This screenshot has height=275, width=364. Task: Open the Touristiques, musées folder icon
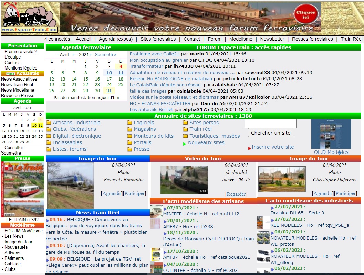(x=185, y=136)
